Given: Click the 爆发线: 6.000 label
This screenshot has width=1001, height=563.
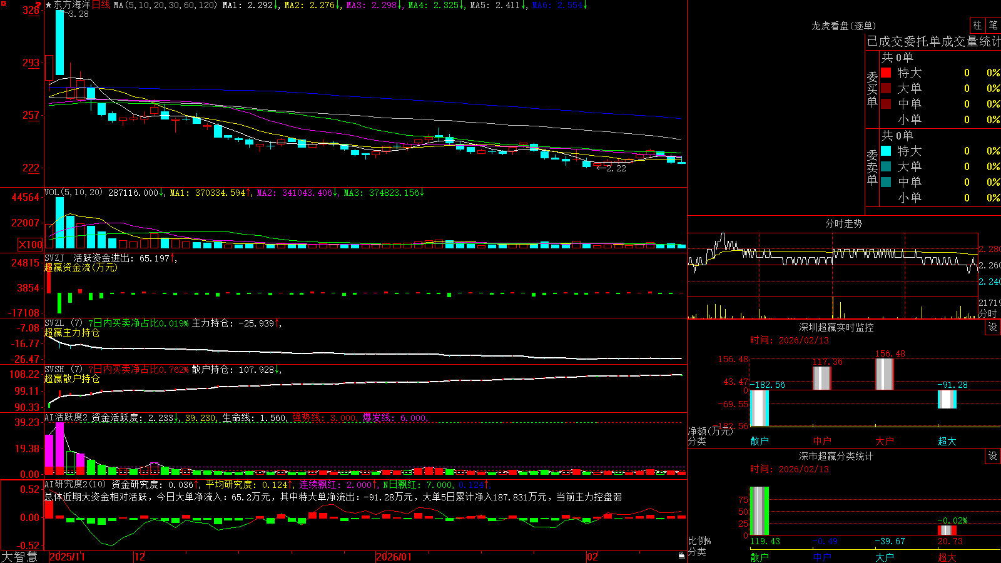Looking at the screenshot, I should pyautogui.click(x=394, y=418).
